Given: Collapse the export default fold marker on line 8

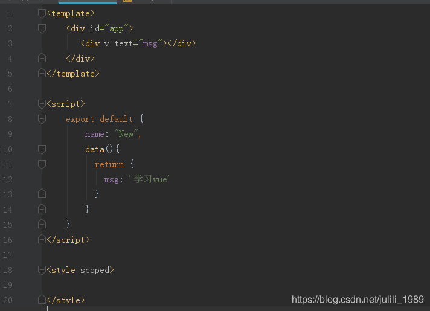Looking at the screenshot, I should click(42, 119).
